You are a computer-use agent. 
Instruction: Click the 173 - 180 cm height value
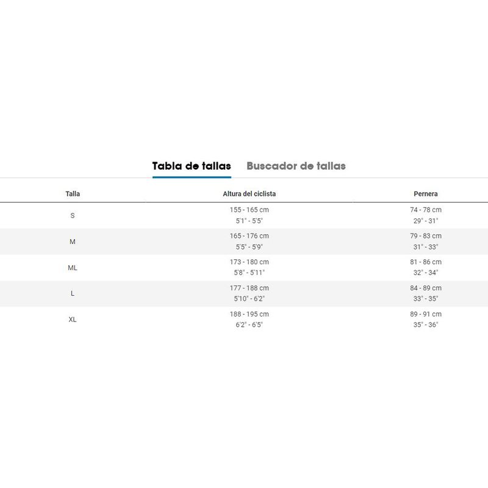tap(249, 262)
